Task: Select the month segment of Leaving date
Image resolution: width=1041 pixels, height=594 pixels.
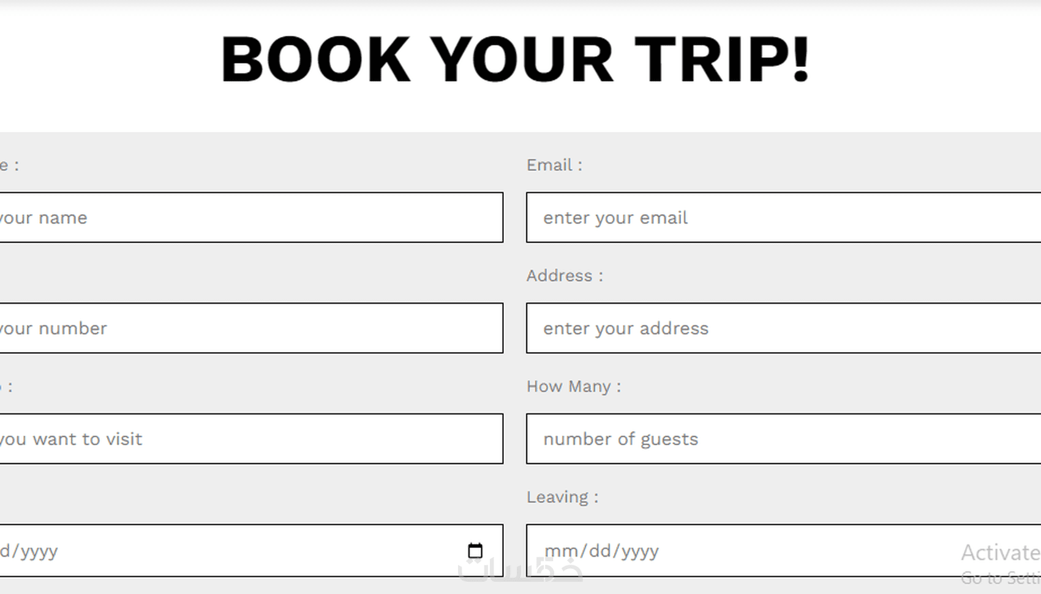Action: (x=560, y=551)
